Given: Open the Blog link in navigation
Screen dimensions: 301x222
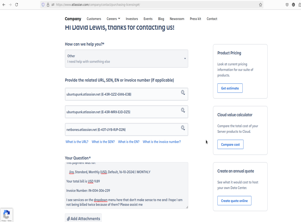Looking at the screenshot, I should 161,19.
